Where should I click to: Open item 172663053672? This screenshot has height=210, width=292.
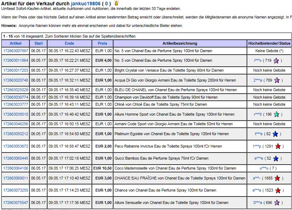tap(16, 147)
